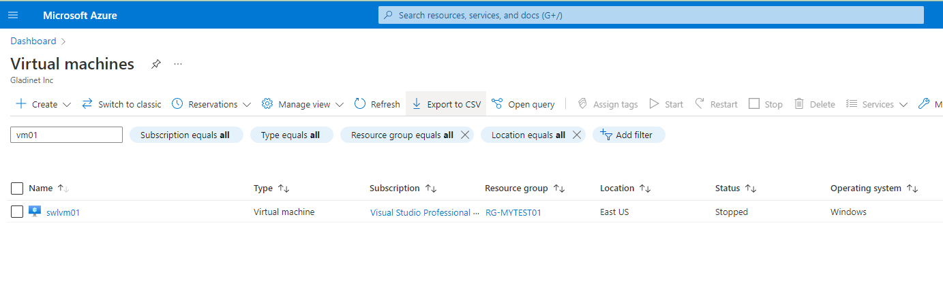Expand the Create dropdown chevron
Image resolution: width=943 pixels, height=281 pixels.
[67, 105]
